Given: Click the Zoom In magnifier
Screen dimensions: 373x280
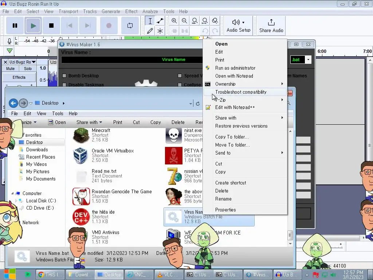Looking at the screenshot, I should click(x=174, y=21).
